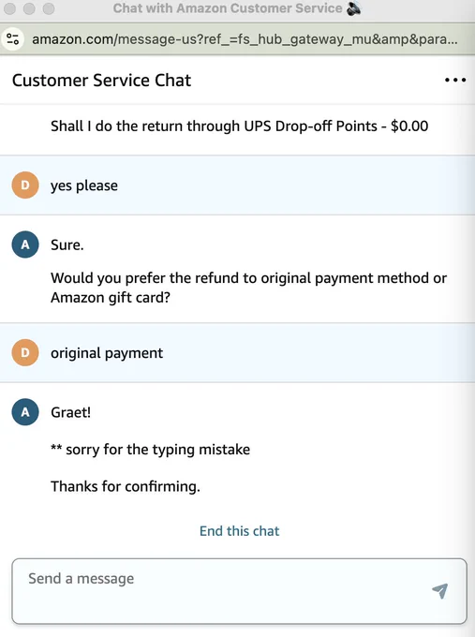Click the audio speaker icon in title bar
This screenshot has height=637, width=475.
tap(353, 8)
